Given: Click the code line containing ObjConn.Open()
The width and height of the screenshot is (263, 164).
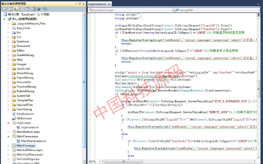Looking at the screenshot, I should tap(127, 83).
